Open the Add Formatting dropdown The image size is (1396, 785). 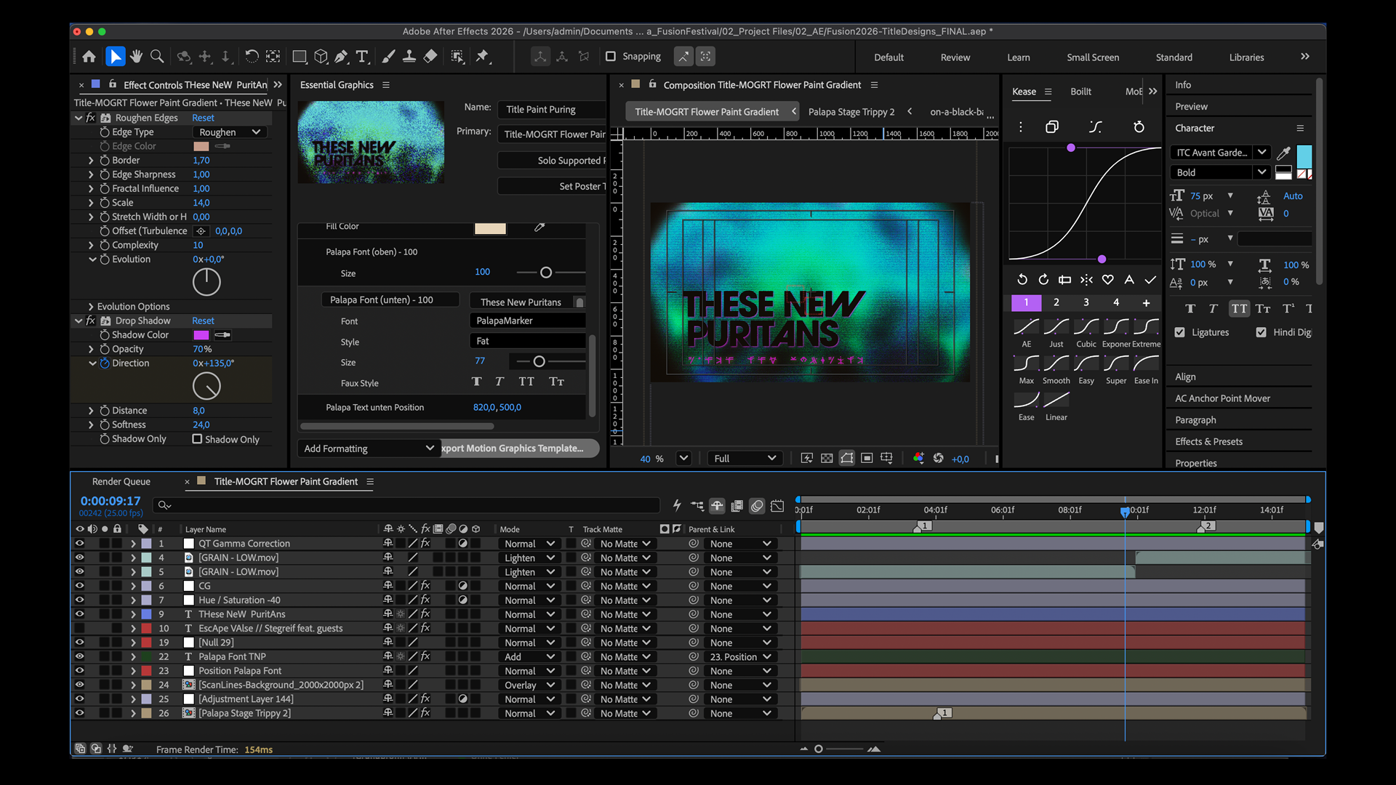369,448
